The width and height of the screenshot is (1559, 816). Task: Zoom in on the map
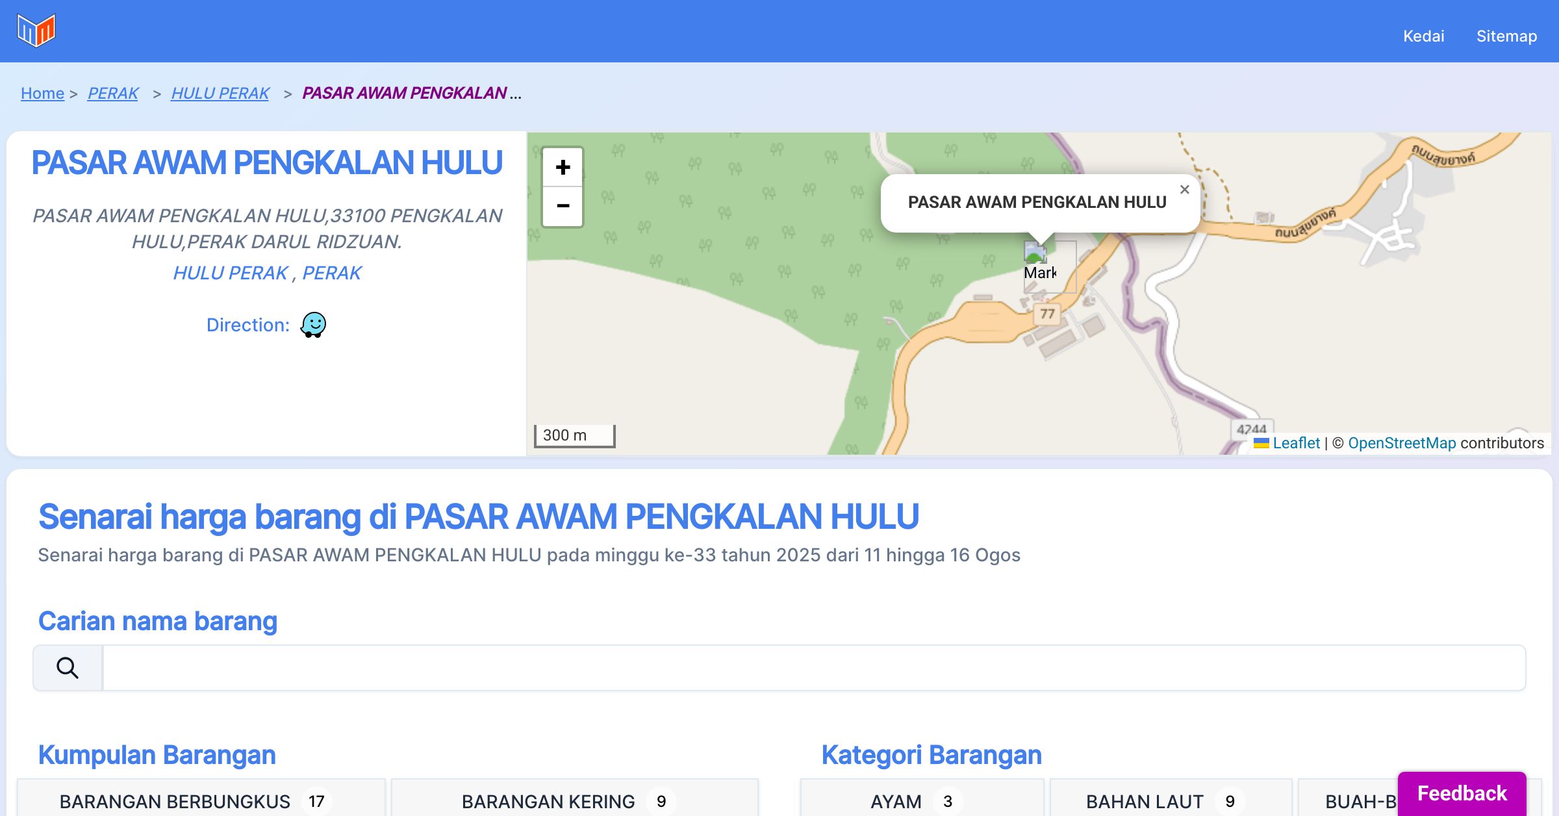(x=563, y=168)
